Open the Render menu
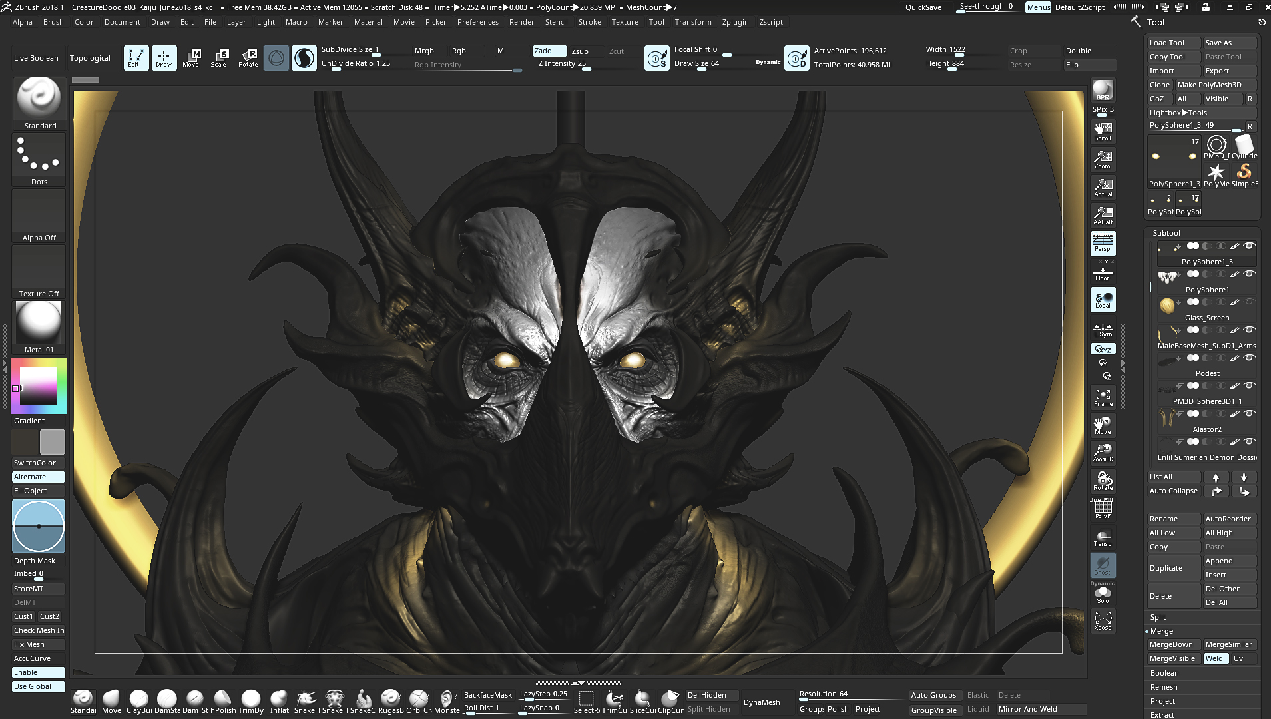The image size is (1271, 719). [x=521, y=22]
